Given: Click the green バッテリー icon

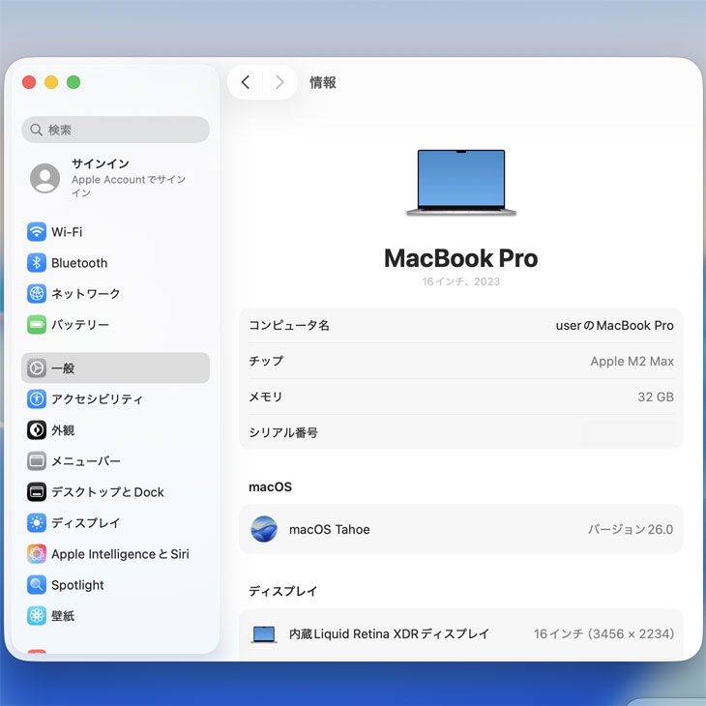Looking at the screenshot, I should (x=37, y=325).
